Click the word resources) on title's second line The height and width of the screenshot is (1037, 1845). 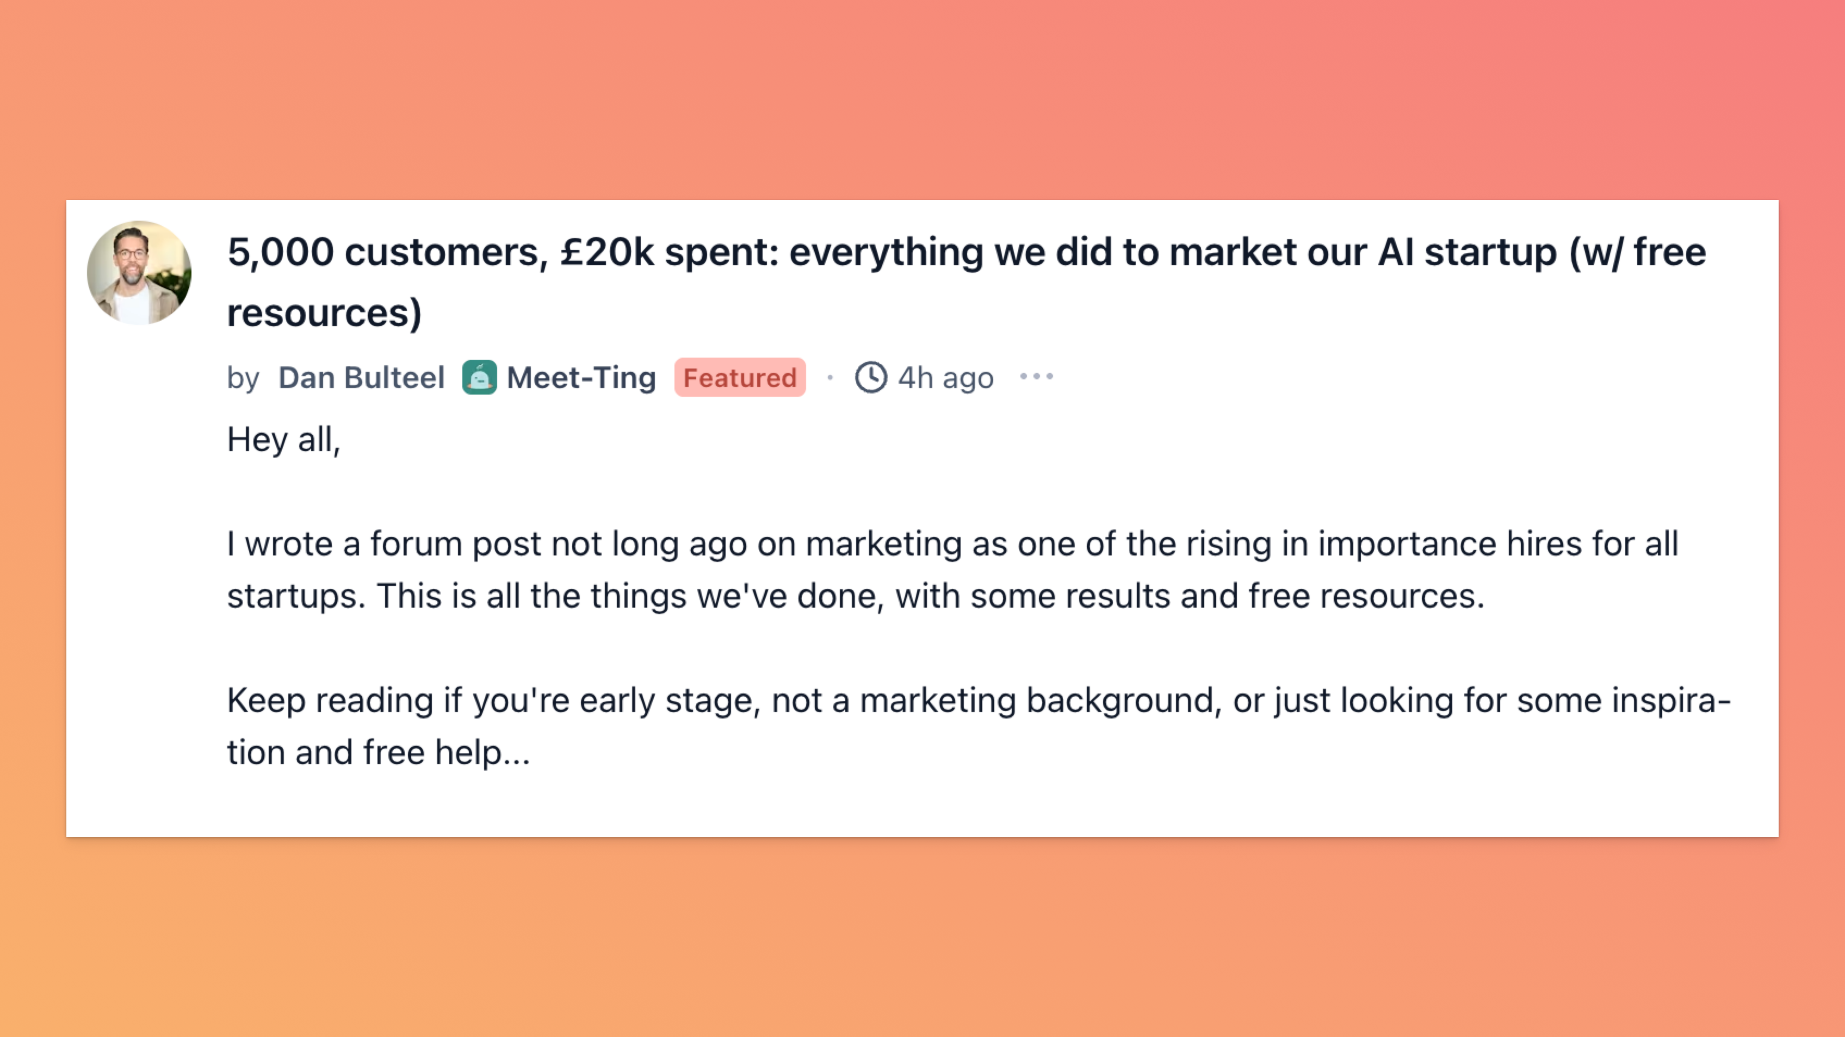tap(324, 314)
